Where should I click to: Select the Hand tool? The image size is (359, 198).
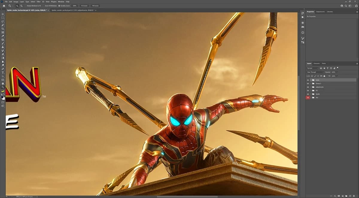(x=3, y=83)
